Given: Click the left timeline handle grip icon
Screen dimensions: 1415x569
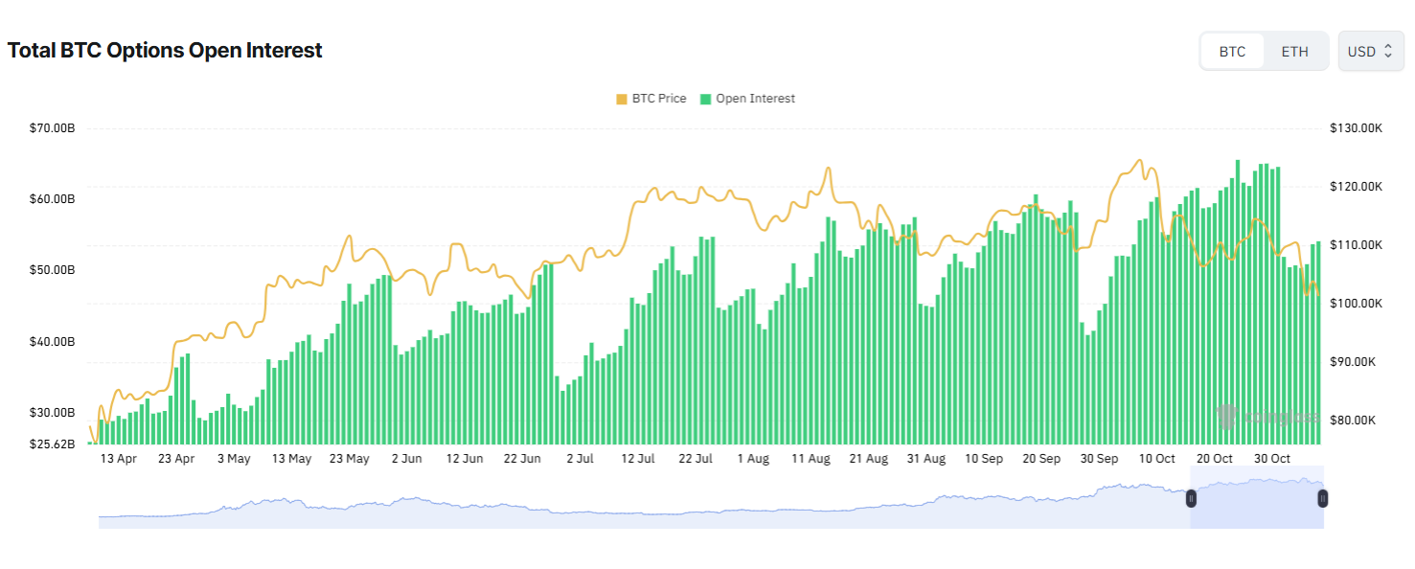Looking at the screenshot, I should pos(1191,499).
